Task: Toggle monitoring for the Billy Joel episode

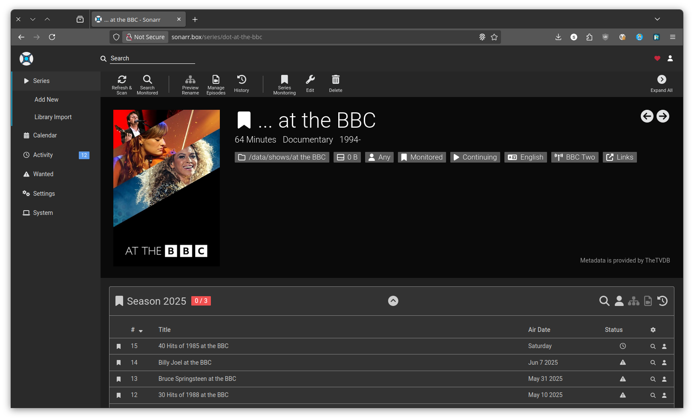Action: (x=119, y=363)
